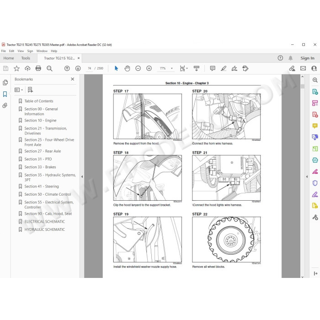This screenshot has height=320, width=320.
Task: Switch to the Home tab
Action: (9, 58)
